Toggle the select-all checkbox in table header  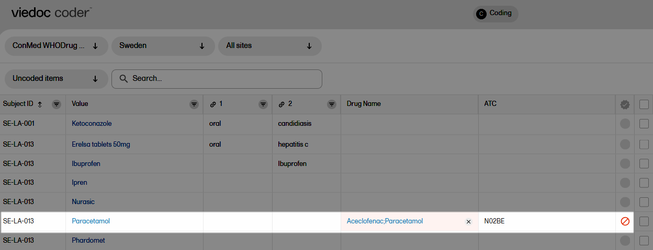pos(644,104)
